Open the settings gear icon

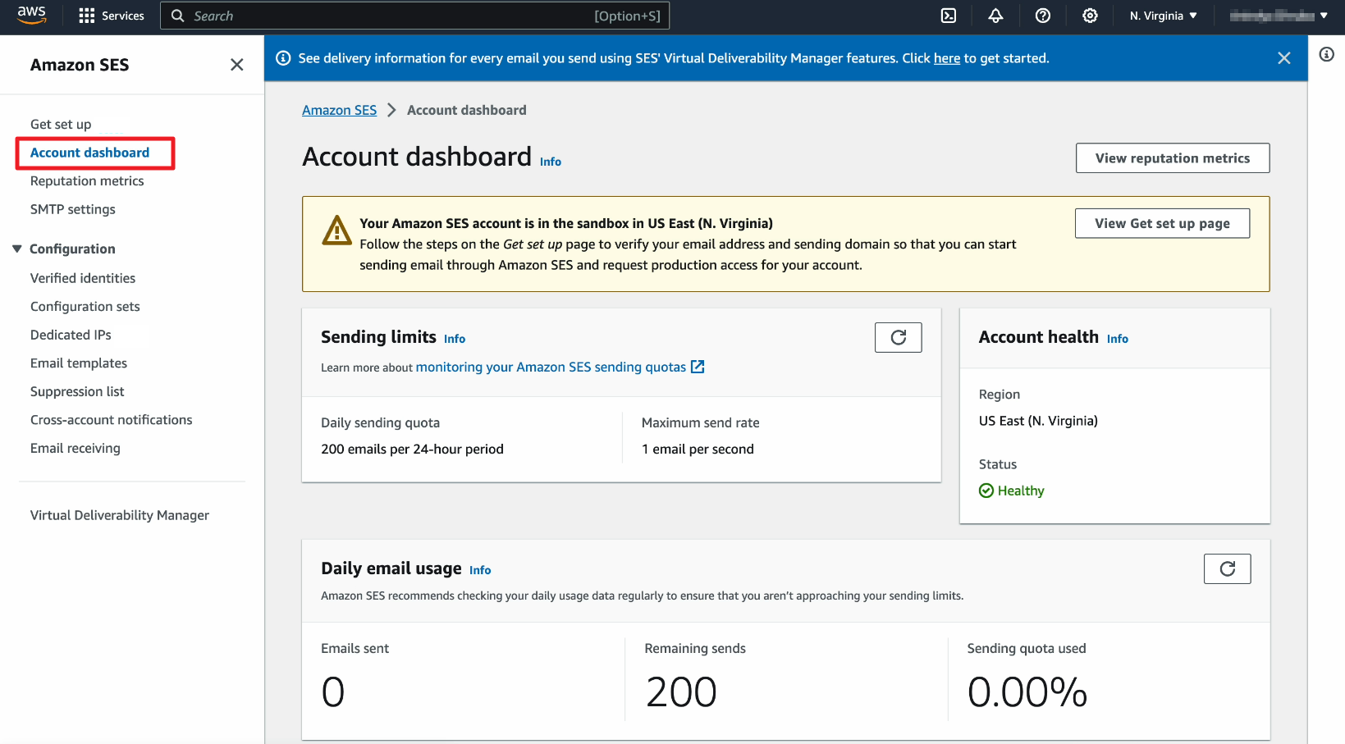(1090, 16)
